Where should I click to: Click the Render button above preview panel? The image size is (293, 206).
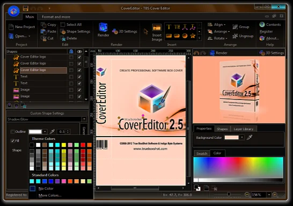[x=218, y=53]
